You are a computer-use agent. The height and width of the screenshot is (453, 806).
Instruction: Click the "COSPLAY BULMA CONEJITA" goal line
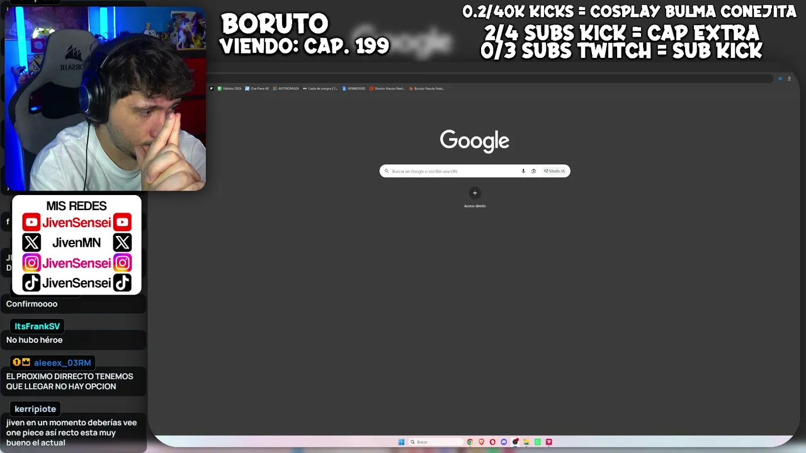click(629, 11)
